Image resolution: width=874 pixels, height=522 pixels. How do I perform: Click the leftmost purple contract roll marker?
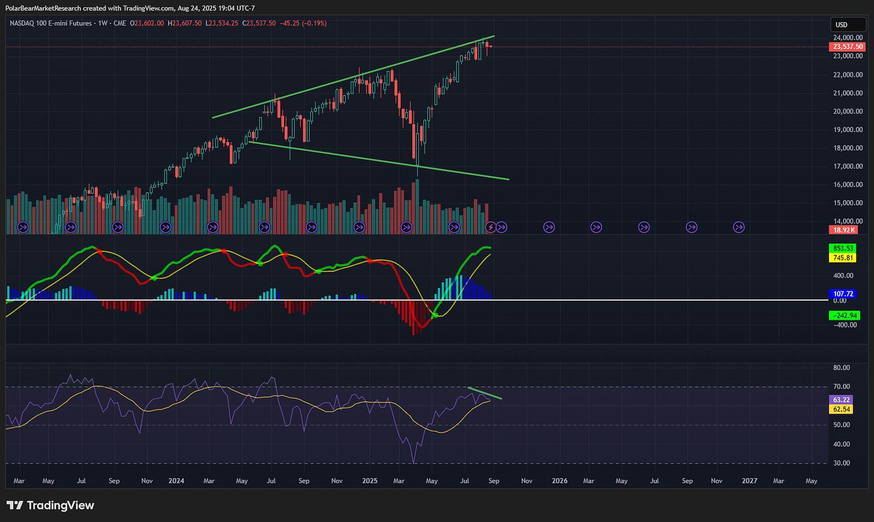(23, 227)
